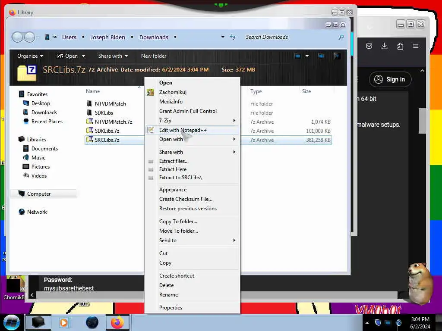
Task: Sort by the Type column header
Action: tap(256, 91)
